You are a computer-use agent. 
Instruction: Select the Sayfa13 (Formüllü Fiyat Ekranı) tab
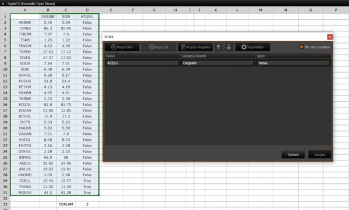[x=31, y=3]
